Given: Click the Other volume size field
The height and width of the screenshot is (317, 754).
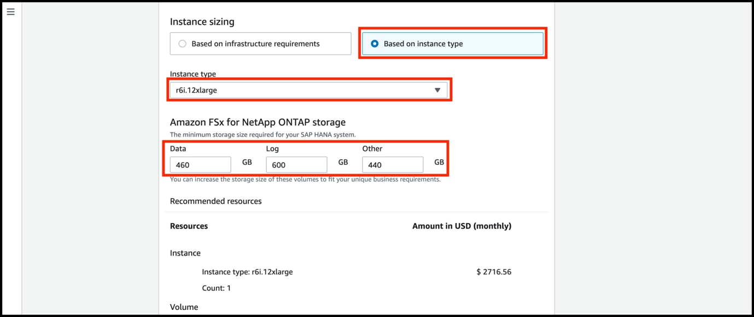Looking at the screenshot, I should pos(393,164).
